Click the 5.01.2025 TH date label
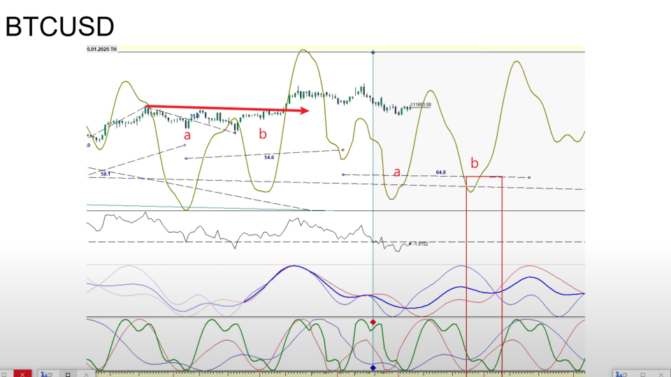Viewport: 671px width, 377px height. pos(102,49)
